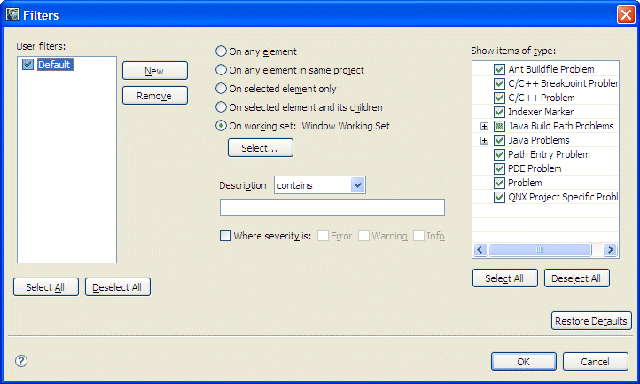
Task: Click Deselect All under item types
Action: click(x=576, y=278)
